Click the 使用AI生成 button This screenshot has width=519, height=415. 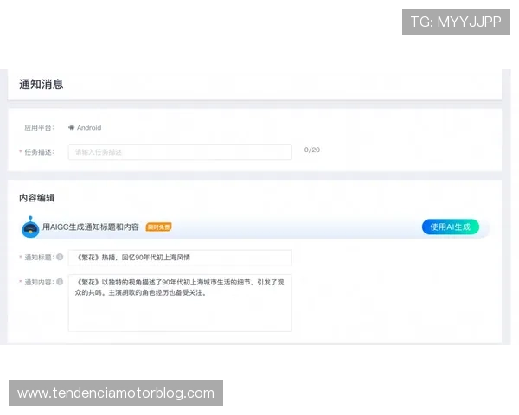click(x=451, y=227)
